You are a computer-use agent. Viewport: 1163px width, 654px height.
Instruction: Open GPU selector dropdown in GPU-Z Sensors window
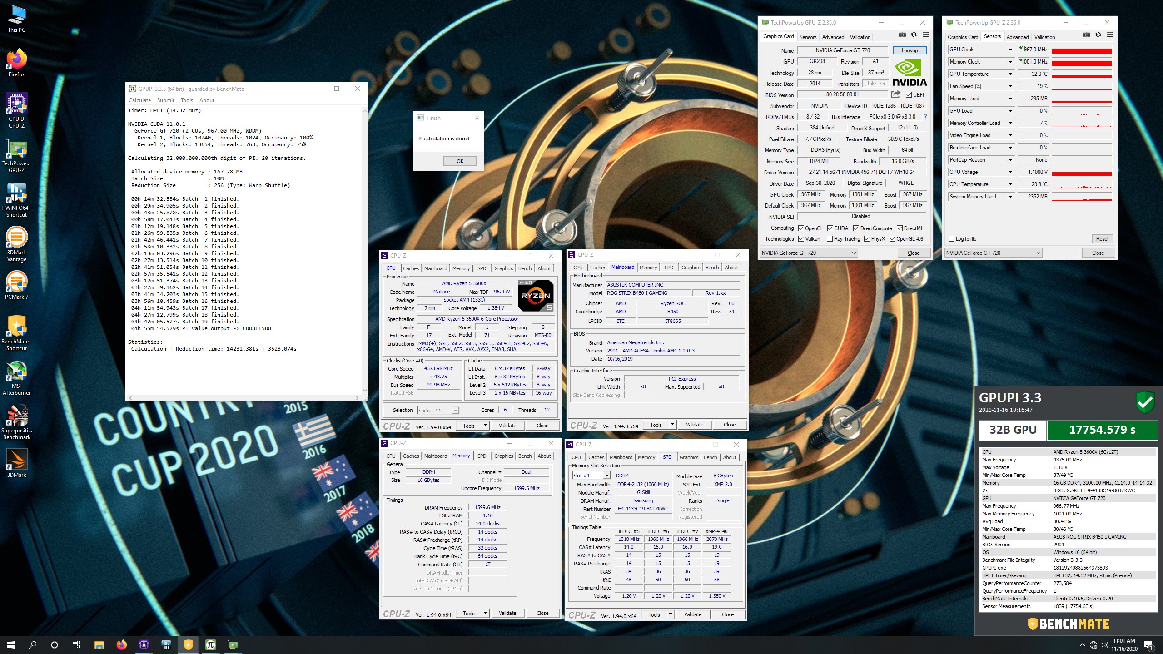click(x=994, y=253)
